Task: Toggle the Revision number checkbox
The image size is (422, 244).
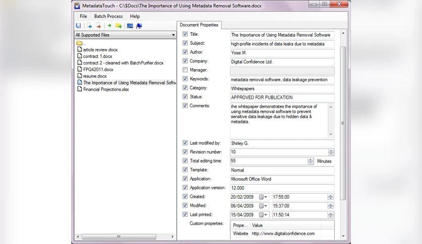Action: (185, 152)
